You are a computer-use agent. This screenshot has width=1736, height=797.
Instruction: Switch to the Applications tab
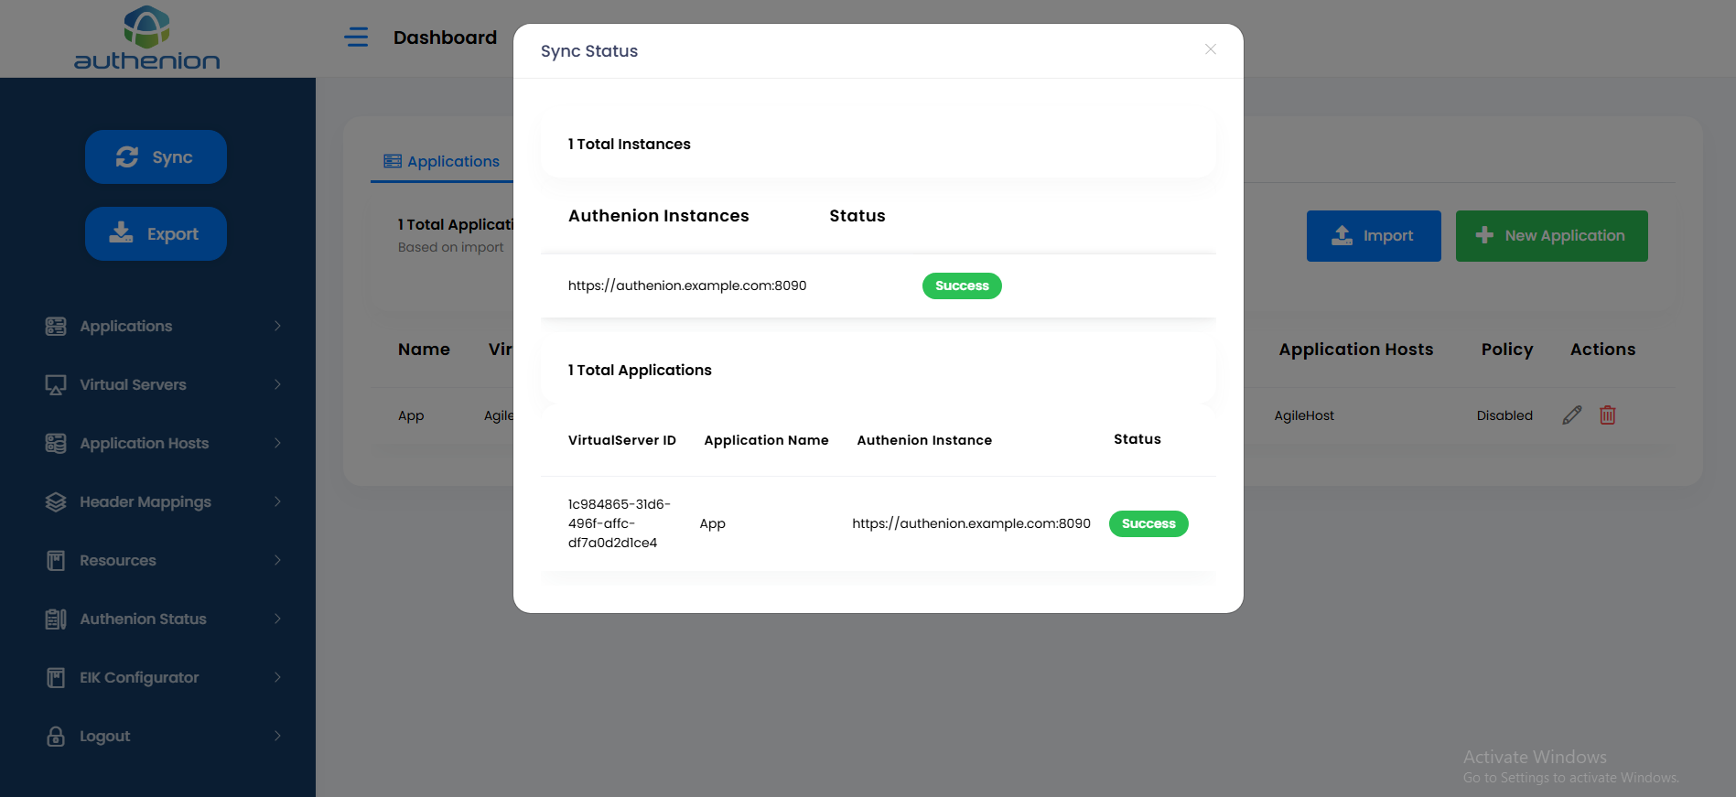tap(442, 161)
